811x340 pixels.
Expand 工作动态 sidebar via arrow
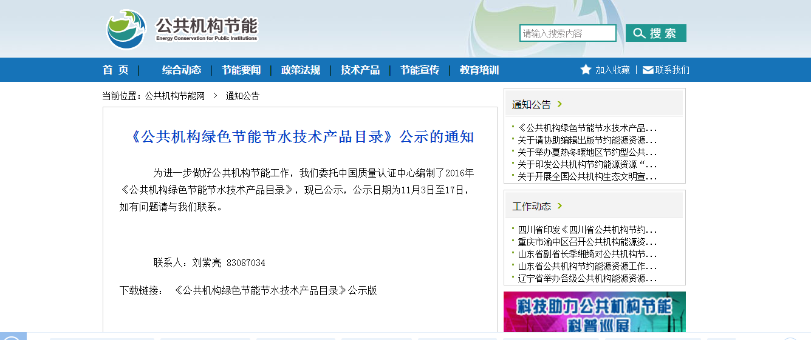coord(559,206)
